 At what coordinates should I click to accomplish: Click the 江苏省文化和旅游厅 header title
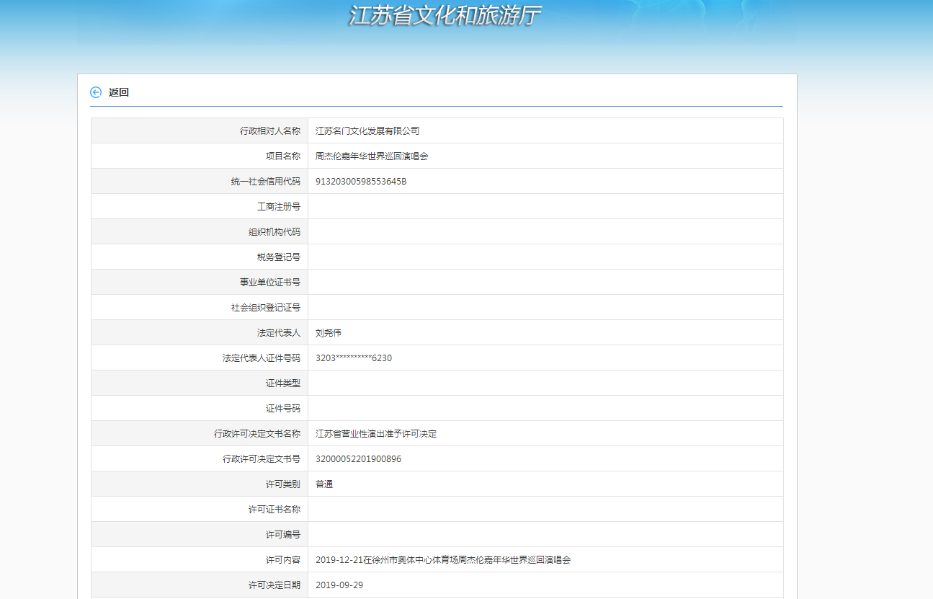[x=445, y=16]
